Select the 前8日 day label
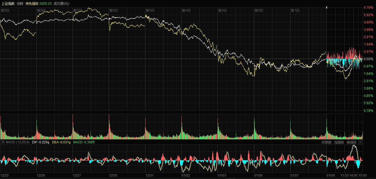This screenshot has height=179, width=376. click(x=41, y=10)
